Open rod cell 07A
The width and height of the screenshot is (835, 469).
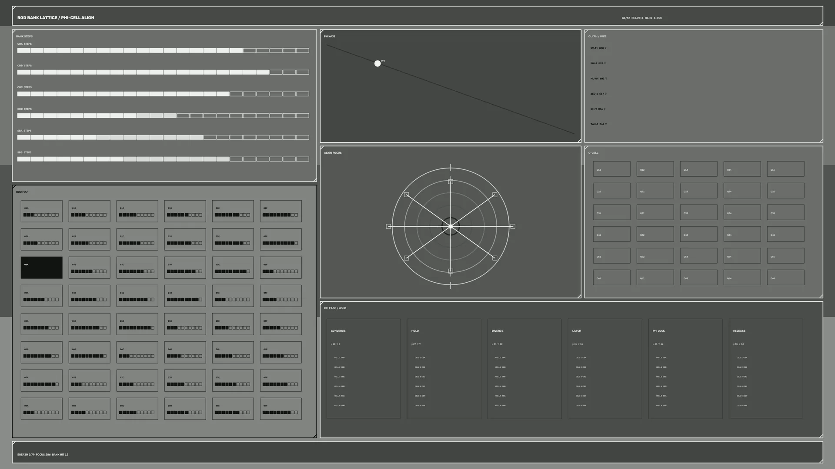[41, 380]
